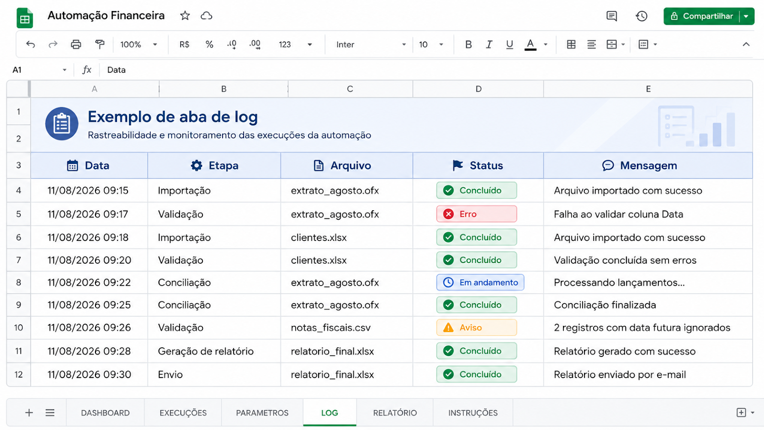Add a new sheet with plus button
The width and height of the screenshot is (764, 430).
pyautogui.click(x=29, y=412)
